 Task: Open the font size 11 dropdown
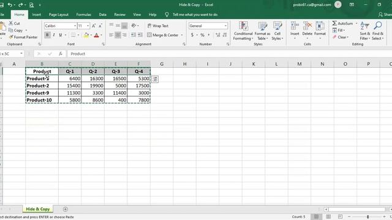(88, 26)
